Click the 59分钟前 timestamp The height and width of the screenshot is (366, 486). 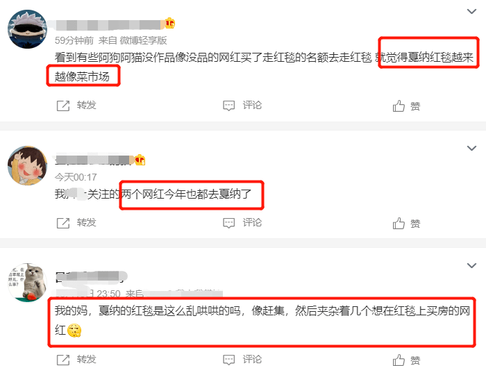pyautogui.click(x=74, y=40)
